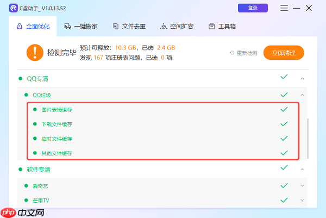Viewport: 326px width, 218px height.
Task: Click the 重新检测 refresh circle icon
Action: (232, 53)
